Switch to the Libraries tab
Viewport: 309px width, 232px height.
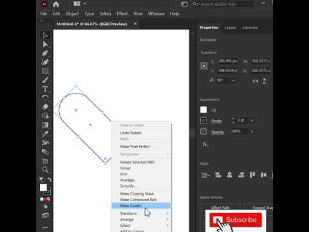pyautogui.click(x=250, y=28)
